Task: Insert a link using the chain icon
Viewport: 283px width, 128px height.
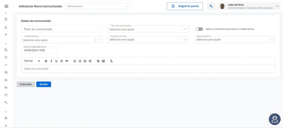Action: pos(98,61)
